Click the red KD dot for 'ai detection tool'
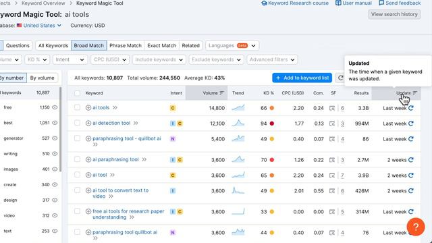 [271, 124]
